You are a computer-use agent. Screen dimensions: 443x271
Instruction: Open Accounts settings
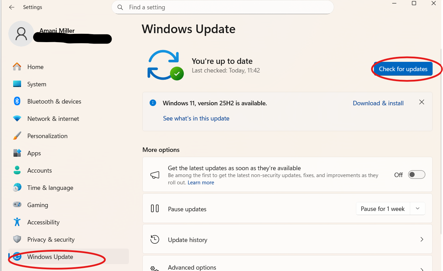[68, 170]
